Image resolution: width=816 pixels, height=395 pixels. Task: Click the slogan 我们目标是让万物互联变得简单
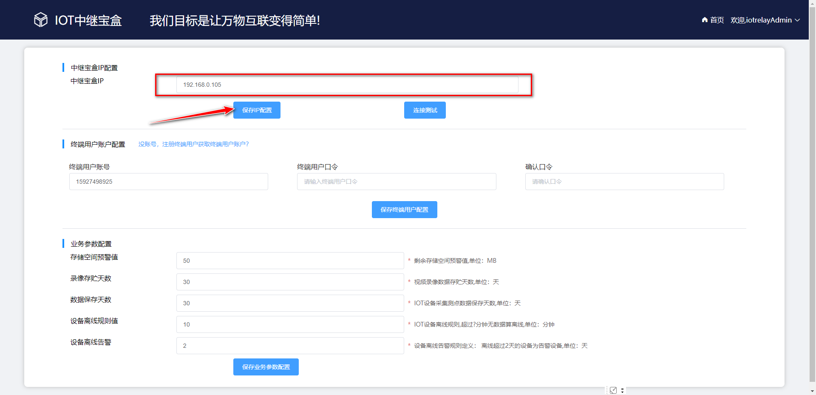point(235,20)
